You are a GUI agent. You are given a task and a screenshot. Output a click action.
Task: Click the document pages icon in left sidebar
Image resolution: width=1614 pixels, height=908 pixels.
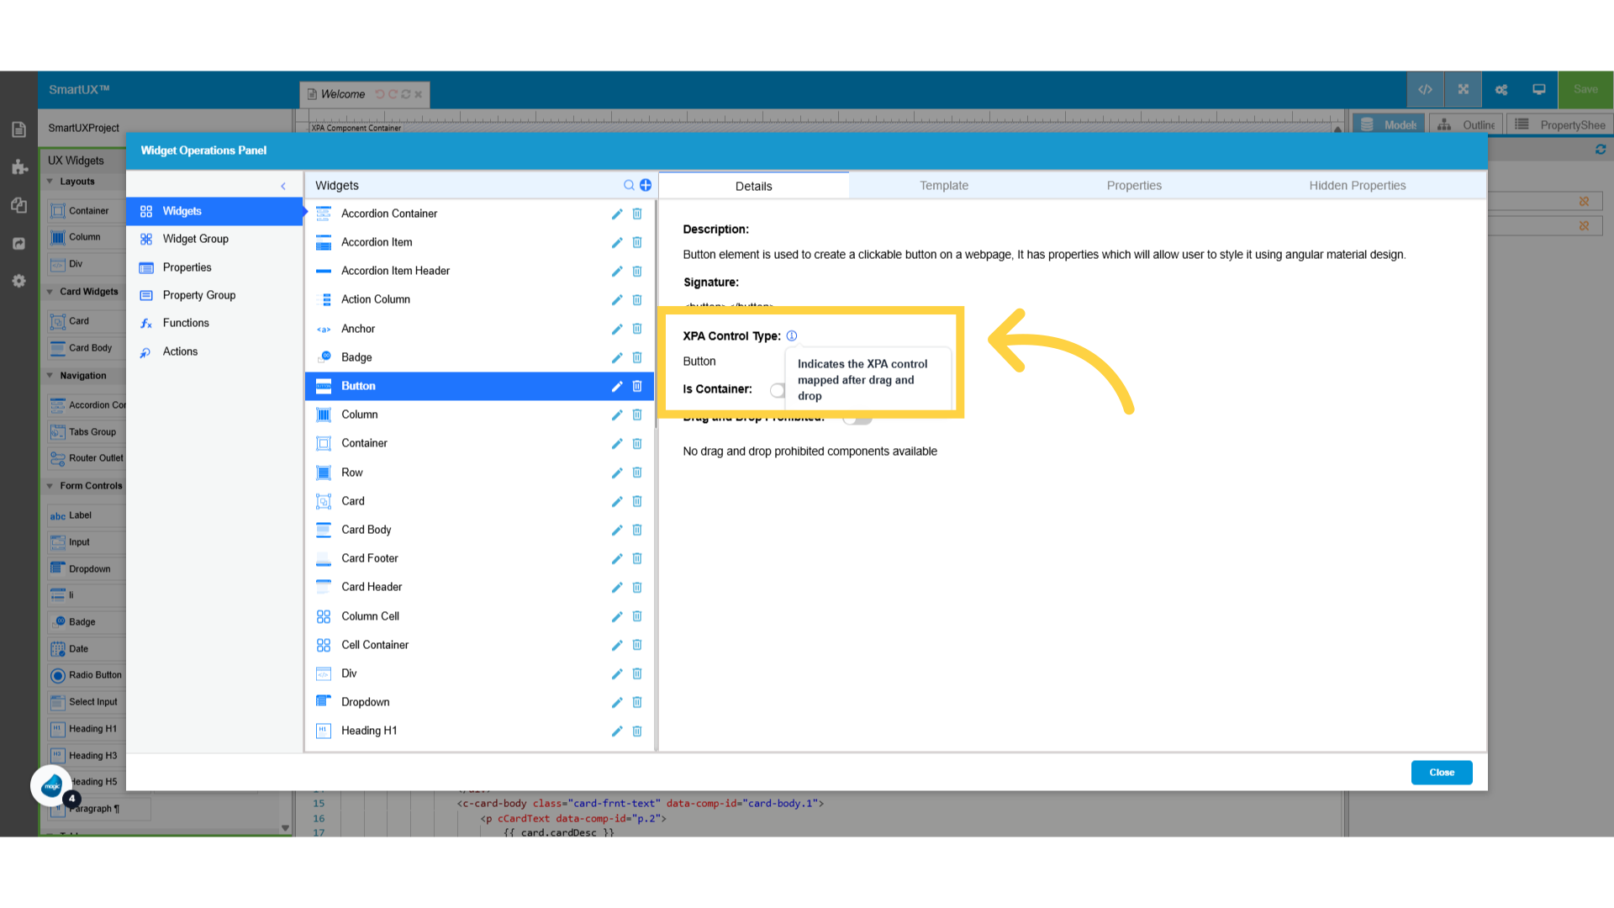point(18,129)
